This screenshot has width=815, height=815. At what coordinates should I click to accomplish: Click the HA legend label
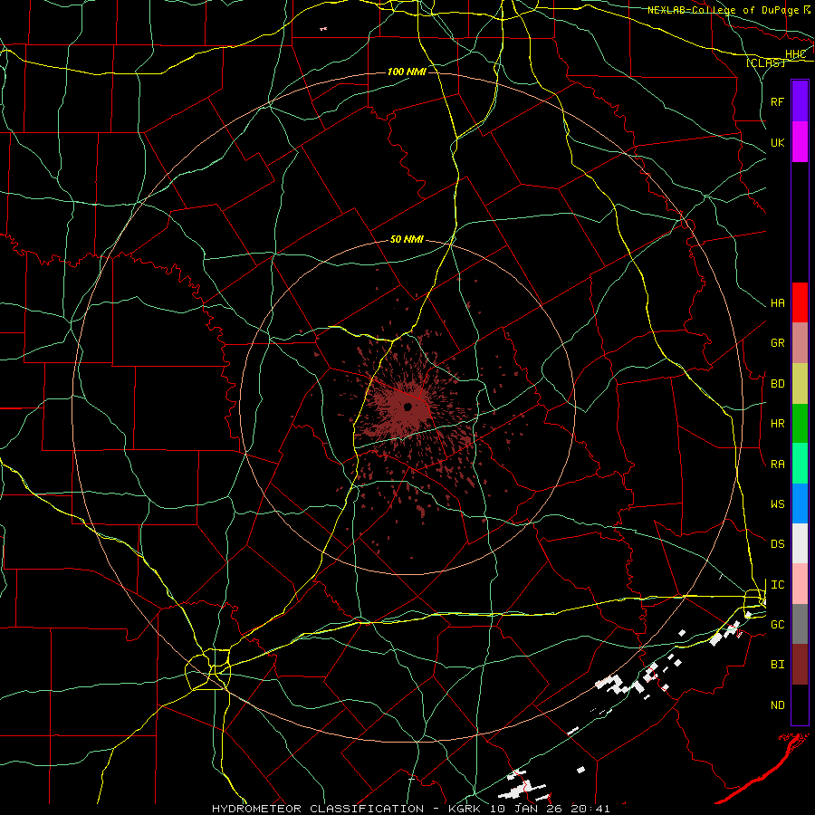[x=777, y=303]
